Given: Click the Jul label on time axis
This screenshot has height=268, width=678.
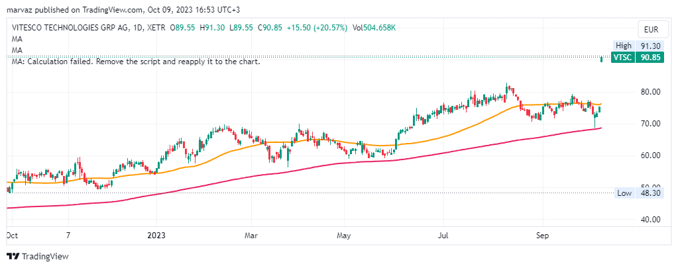Looking at the screenshot, I should click(443, 236).
